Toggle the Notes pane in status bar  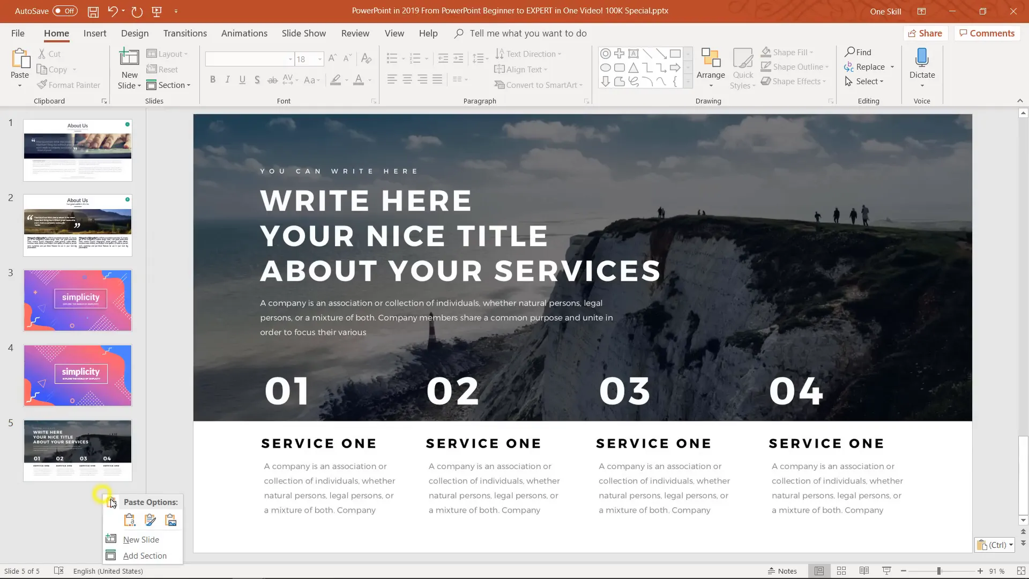click(782, 571)
